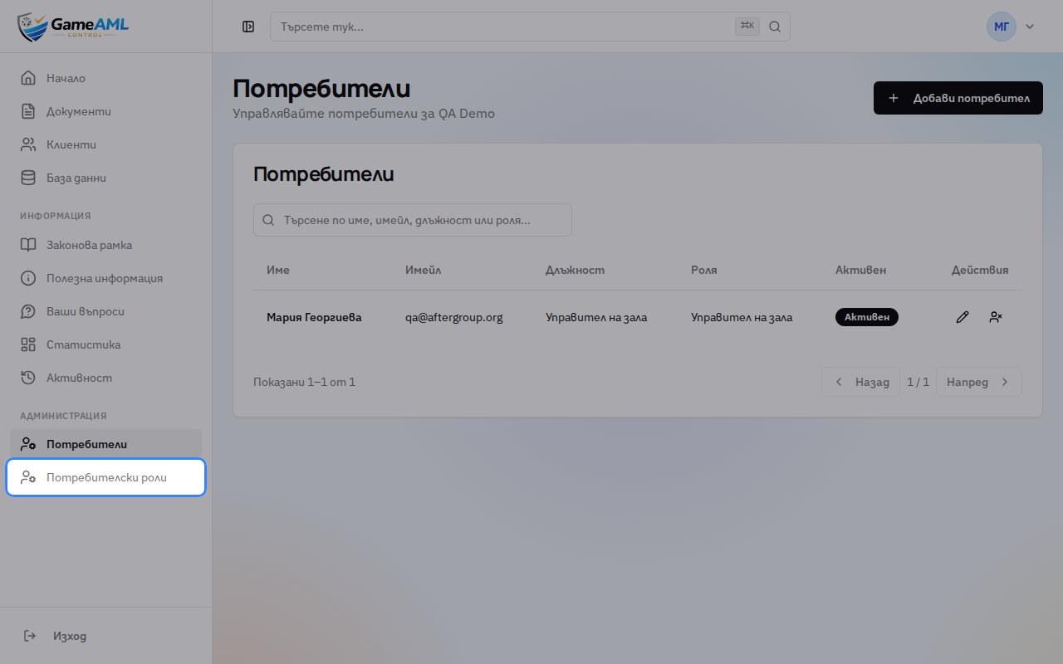
Task: Open База данни section
Action: (x=105, y=178)
